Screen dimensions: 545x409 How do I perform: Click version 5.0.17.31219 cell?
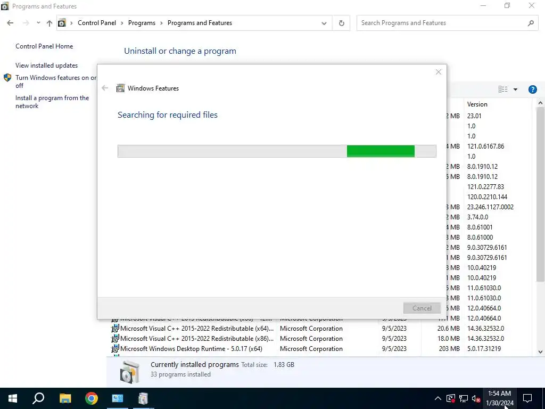(x=484, y=348)
